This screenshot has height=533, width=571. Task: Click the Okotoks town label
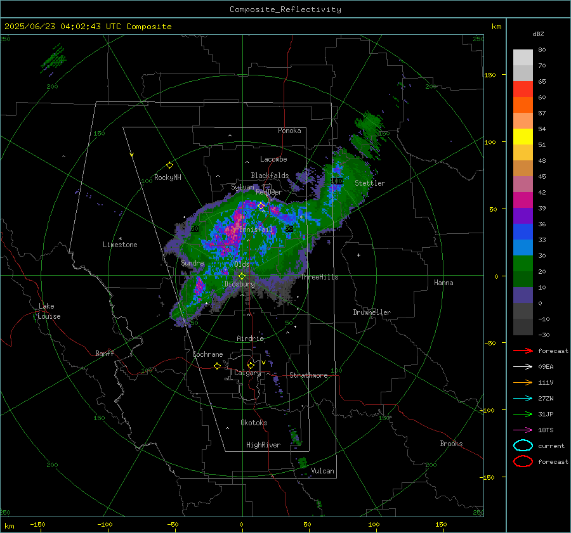(x=254, y=423)
